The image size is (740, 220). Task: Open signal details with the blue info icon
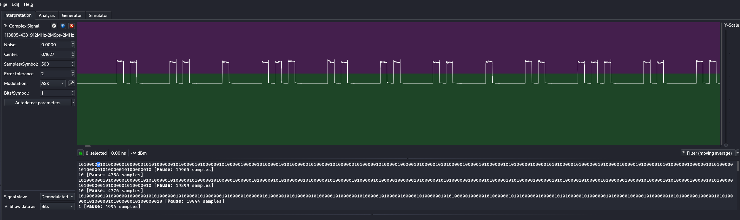63,26
